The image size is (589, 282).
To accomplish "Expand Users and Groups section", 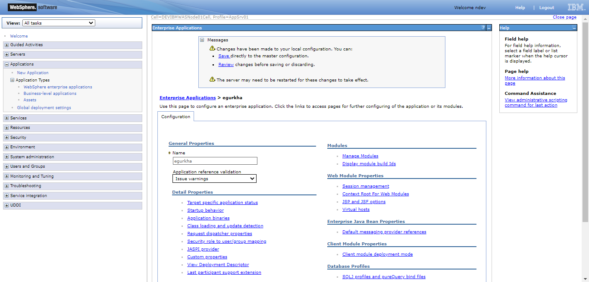I will point(6,166).
